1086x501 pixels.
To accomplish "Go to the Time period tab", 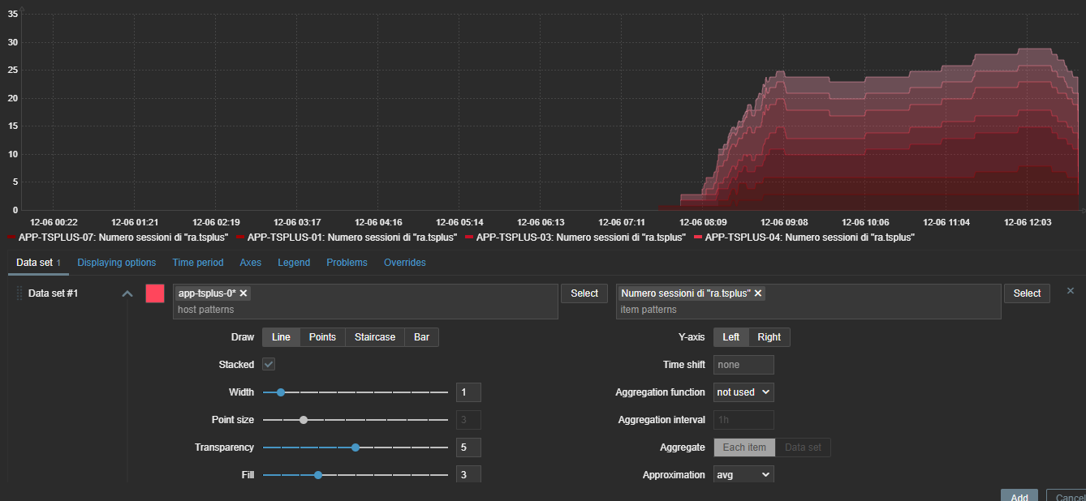I will tap(198, 263).
